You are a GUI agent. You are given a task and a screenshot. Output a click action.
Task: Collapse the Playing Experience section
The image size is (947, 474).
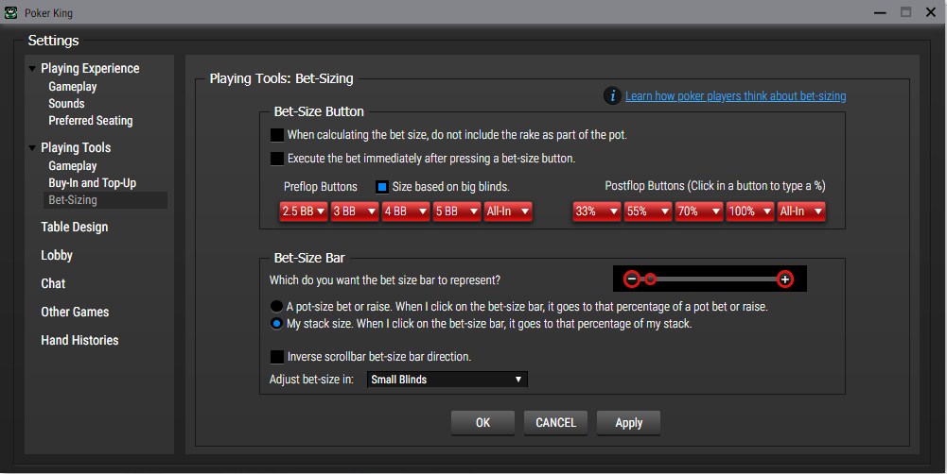click(33, 69)
